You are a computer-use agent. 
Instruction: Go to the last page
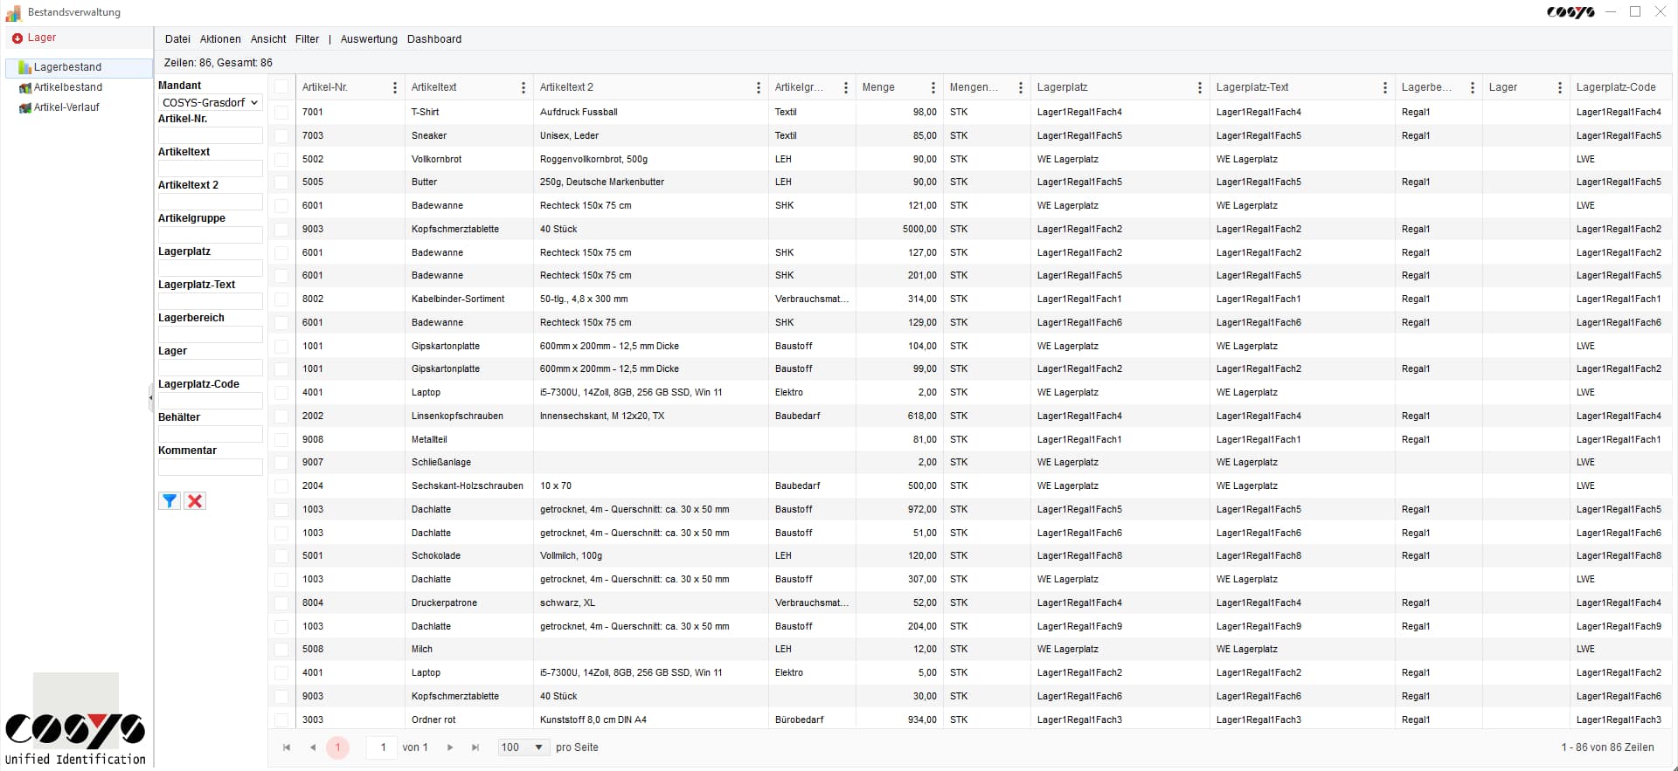pyautogui.click(x=475, y=747)
